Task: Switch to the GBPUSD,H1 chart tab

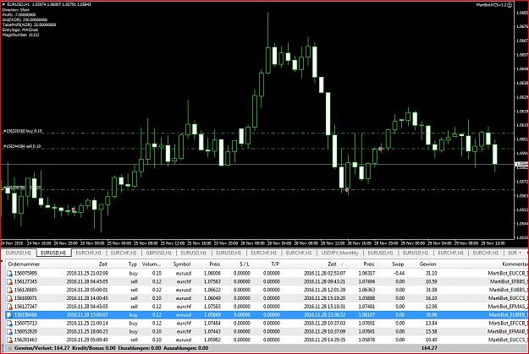Action: tap(158, 253)
